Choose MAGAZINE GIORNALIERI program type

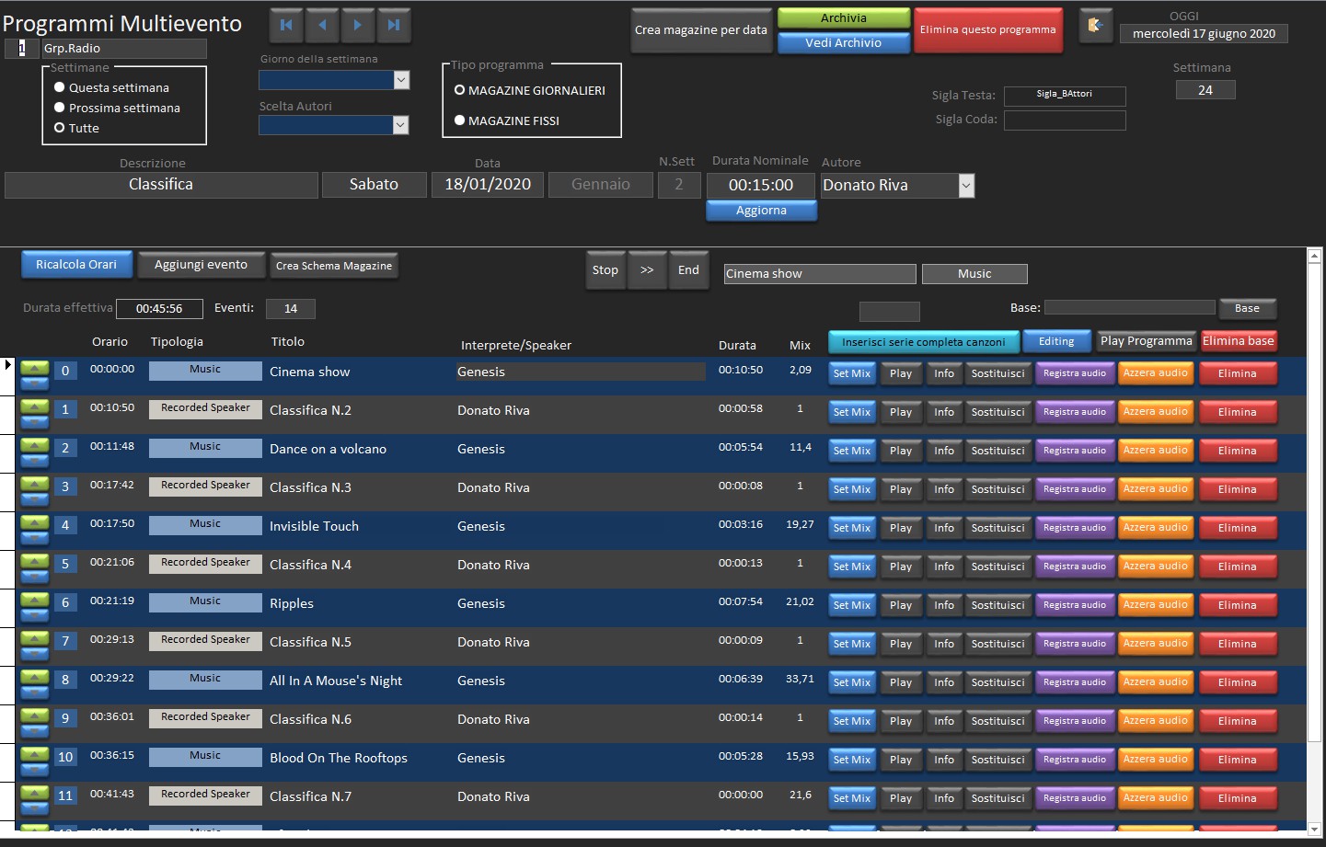[x=459, y=90]
